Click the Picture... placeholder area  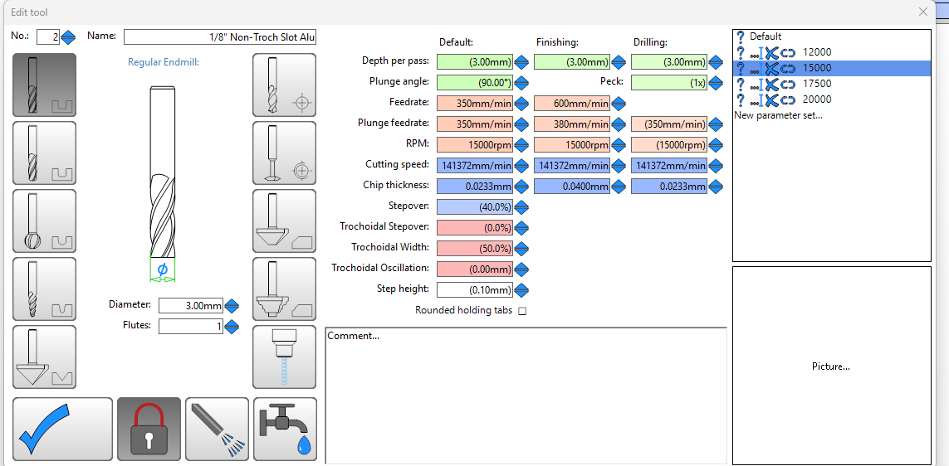[x=831, y=366]
